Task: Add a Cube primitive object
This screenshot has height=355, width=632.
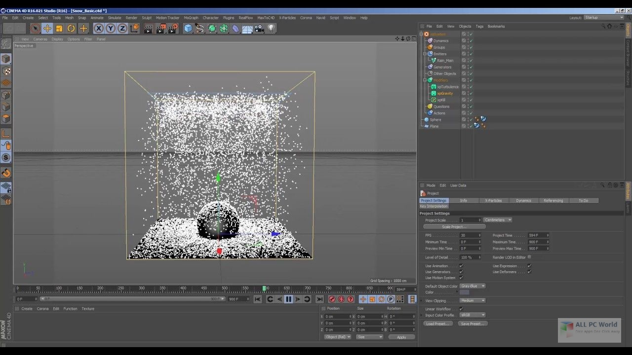Action: tap(188, 29)
